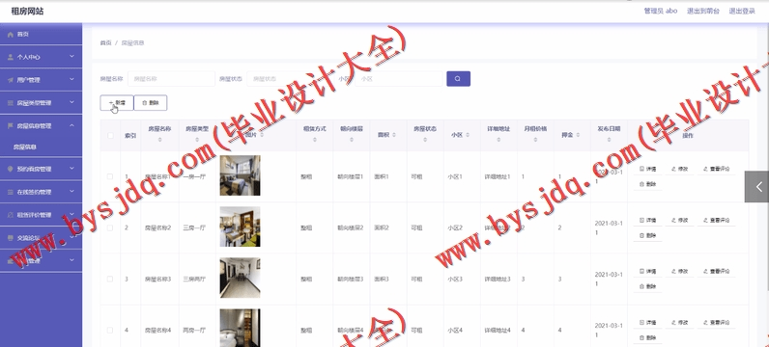This screenshot has width=769, height=347.
Task: Open the bedroom photo in row 1
Action: point(240,175)
